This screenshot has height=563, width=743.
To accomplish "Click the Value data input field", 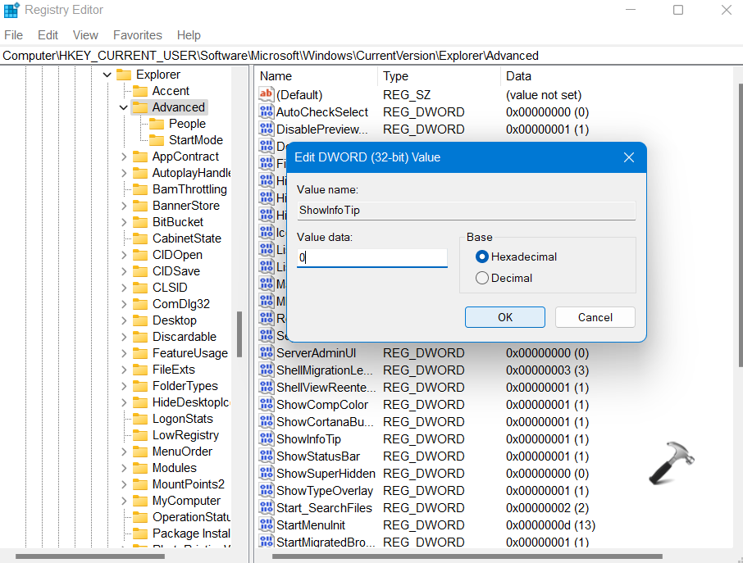I will point(371,257).
